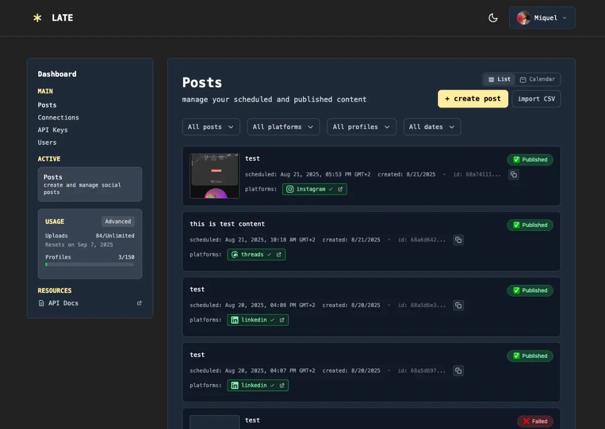Toggle dark mode with moon icon
The height and width of the screenshot is (429, 605).
[x=493, y=18]
